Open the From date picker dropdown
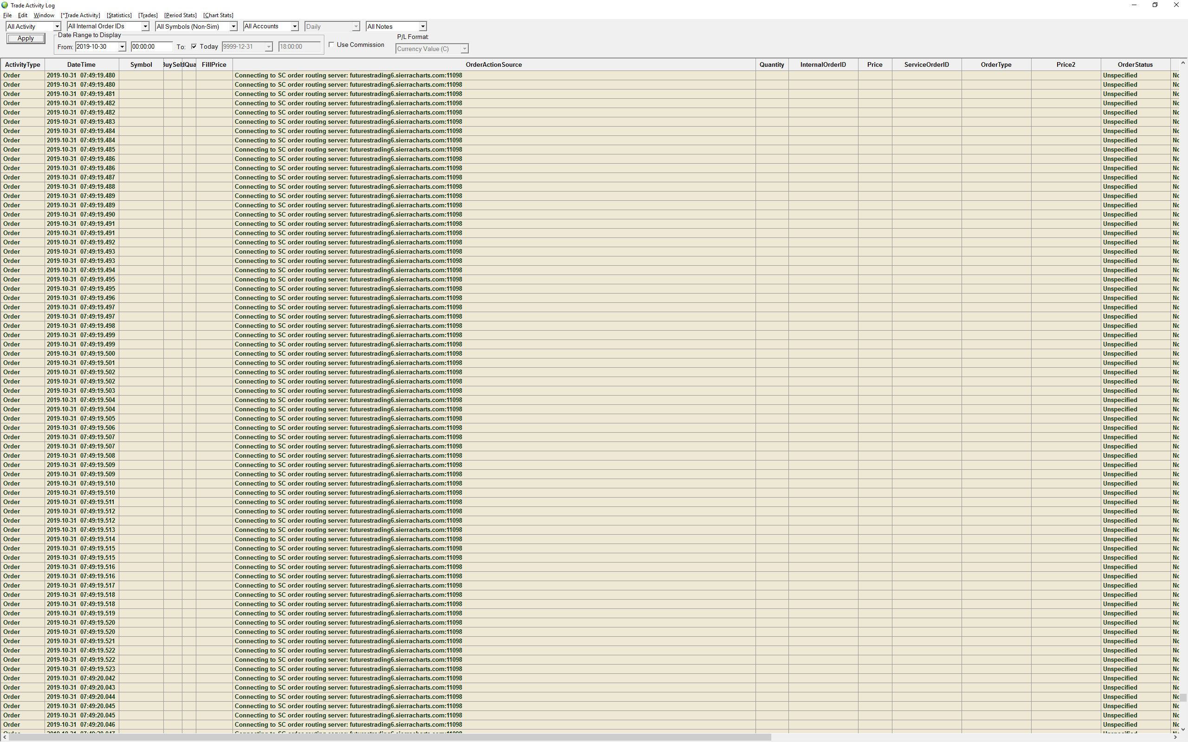The height and width of the screenshot is (742, 1188). (122, 47)
